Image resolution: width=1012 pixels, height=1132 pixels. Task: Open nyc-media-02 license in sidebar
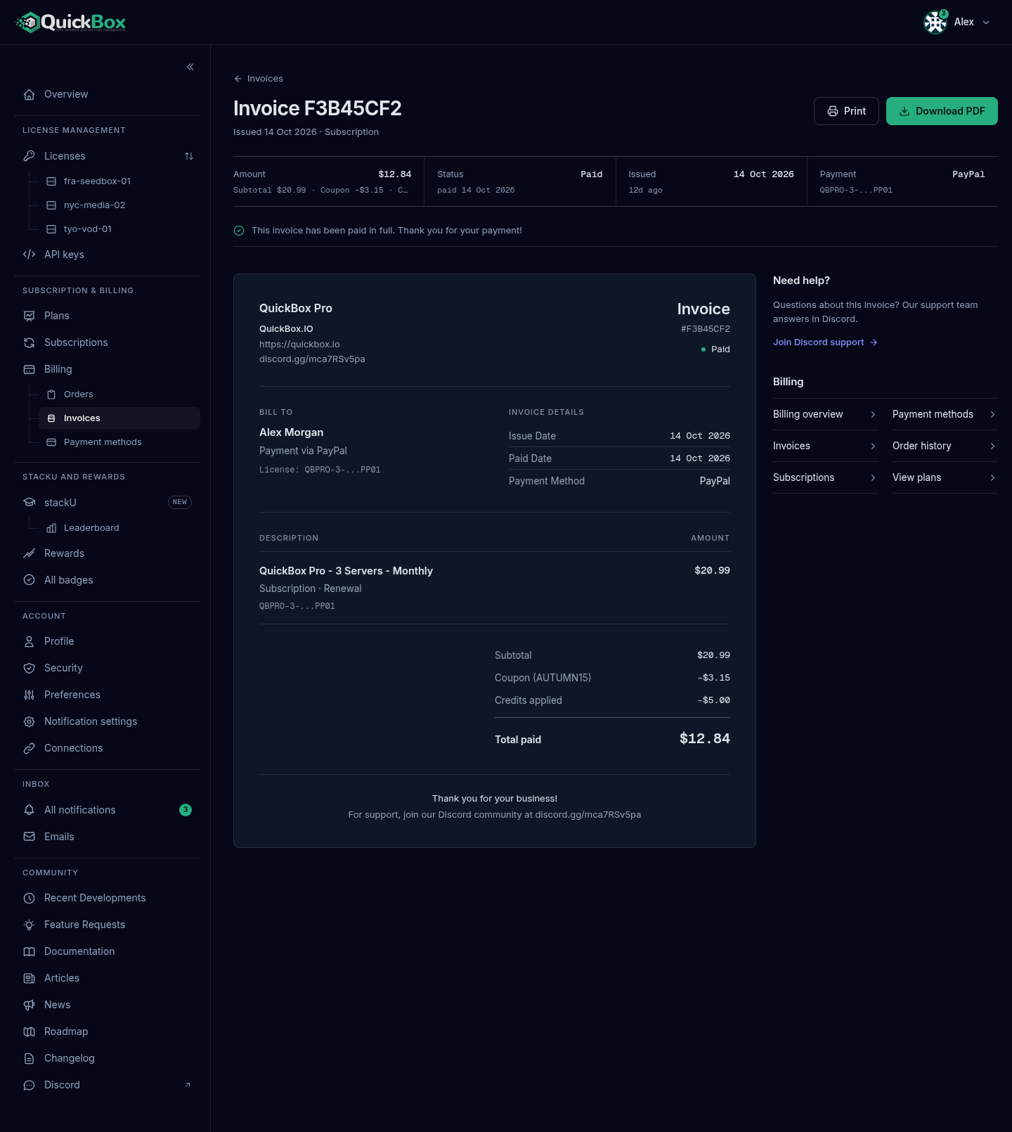pyautogui.click(x=119, y=205)
